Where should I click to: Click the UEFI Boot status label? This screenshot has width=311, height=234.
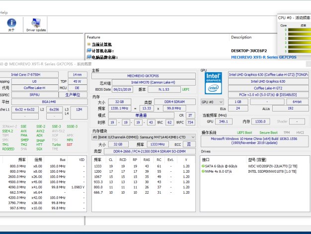coord(244,132)
